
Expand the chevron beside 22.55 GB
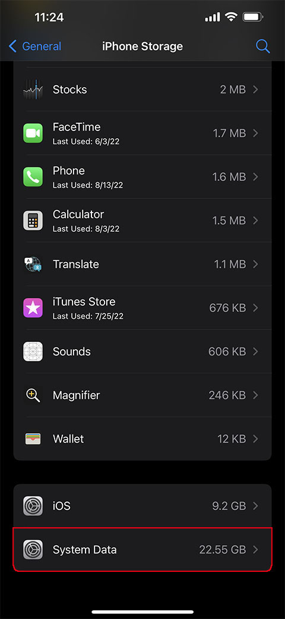coord(255,549)
